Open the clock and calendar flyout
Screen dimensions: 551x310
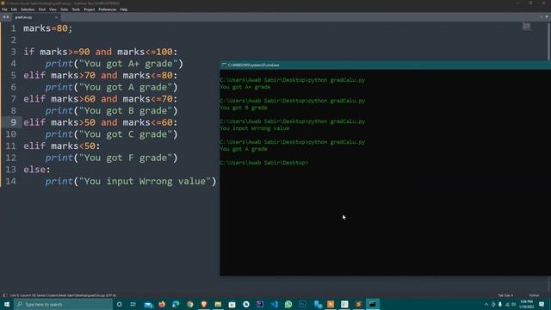526,304
